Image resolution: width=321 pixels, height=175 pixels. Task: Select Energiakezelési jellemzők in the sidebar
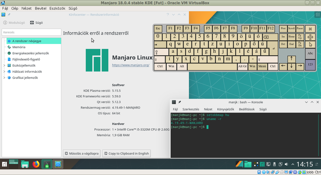pos(31,53)
